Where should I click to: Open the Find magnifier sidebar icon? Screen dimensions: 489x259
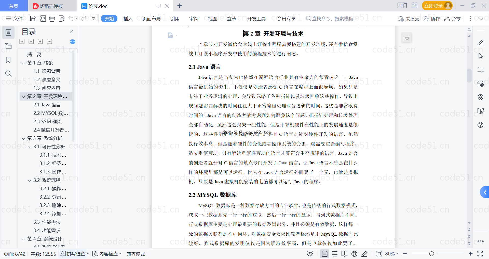pos(8,74)
